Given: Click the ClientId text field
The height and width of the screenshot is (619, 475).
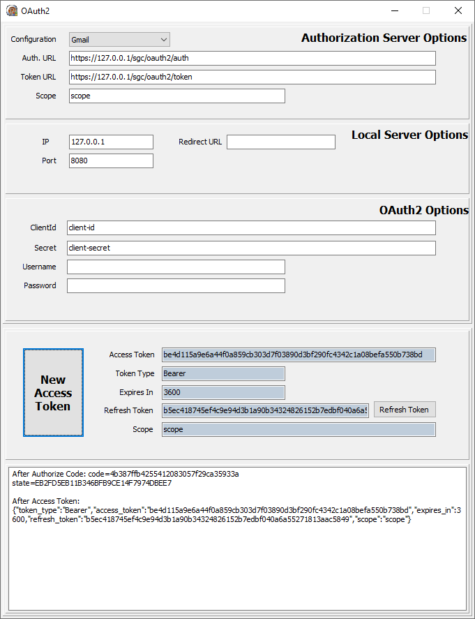Looking at the screenshot, I should (x=251, y=228).
